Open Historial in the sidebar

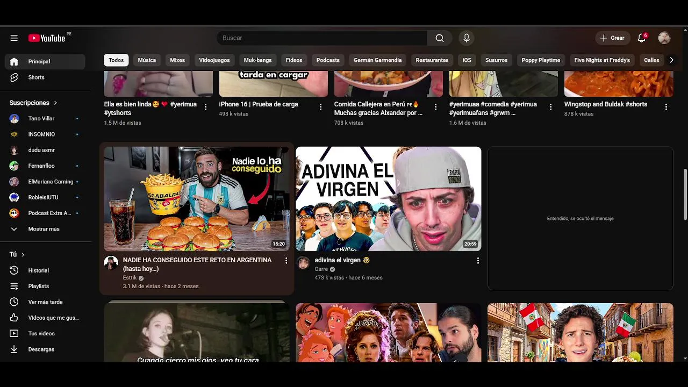click(45, 270)
